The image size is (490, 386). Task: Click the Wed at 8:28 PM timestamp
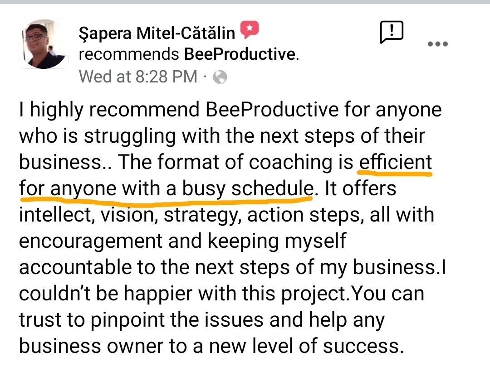pyautogui.click(x=138, y=77)
